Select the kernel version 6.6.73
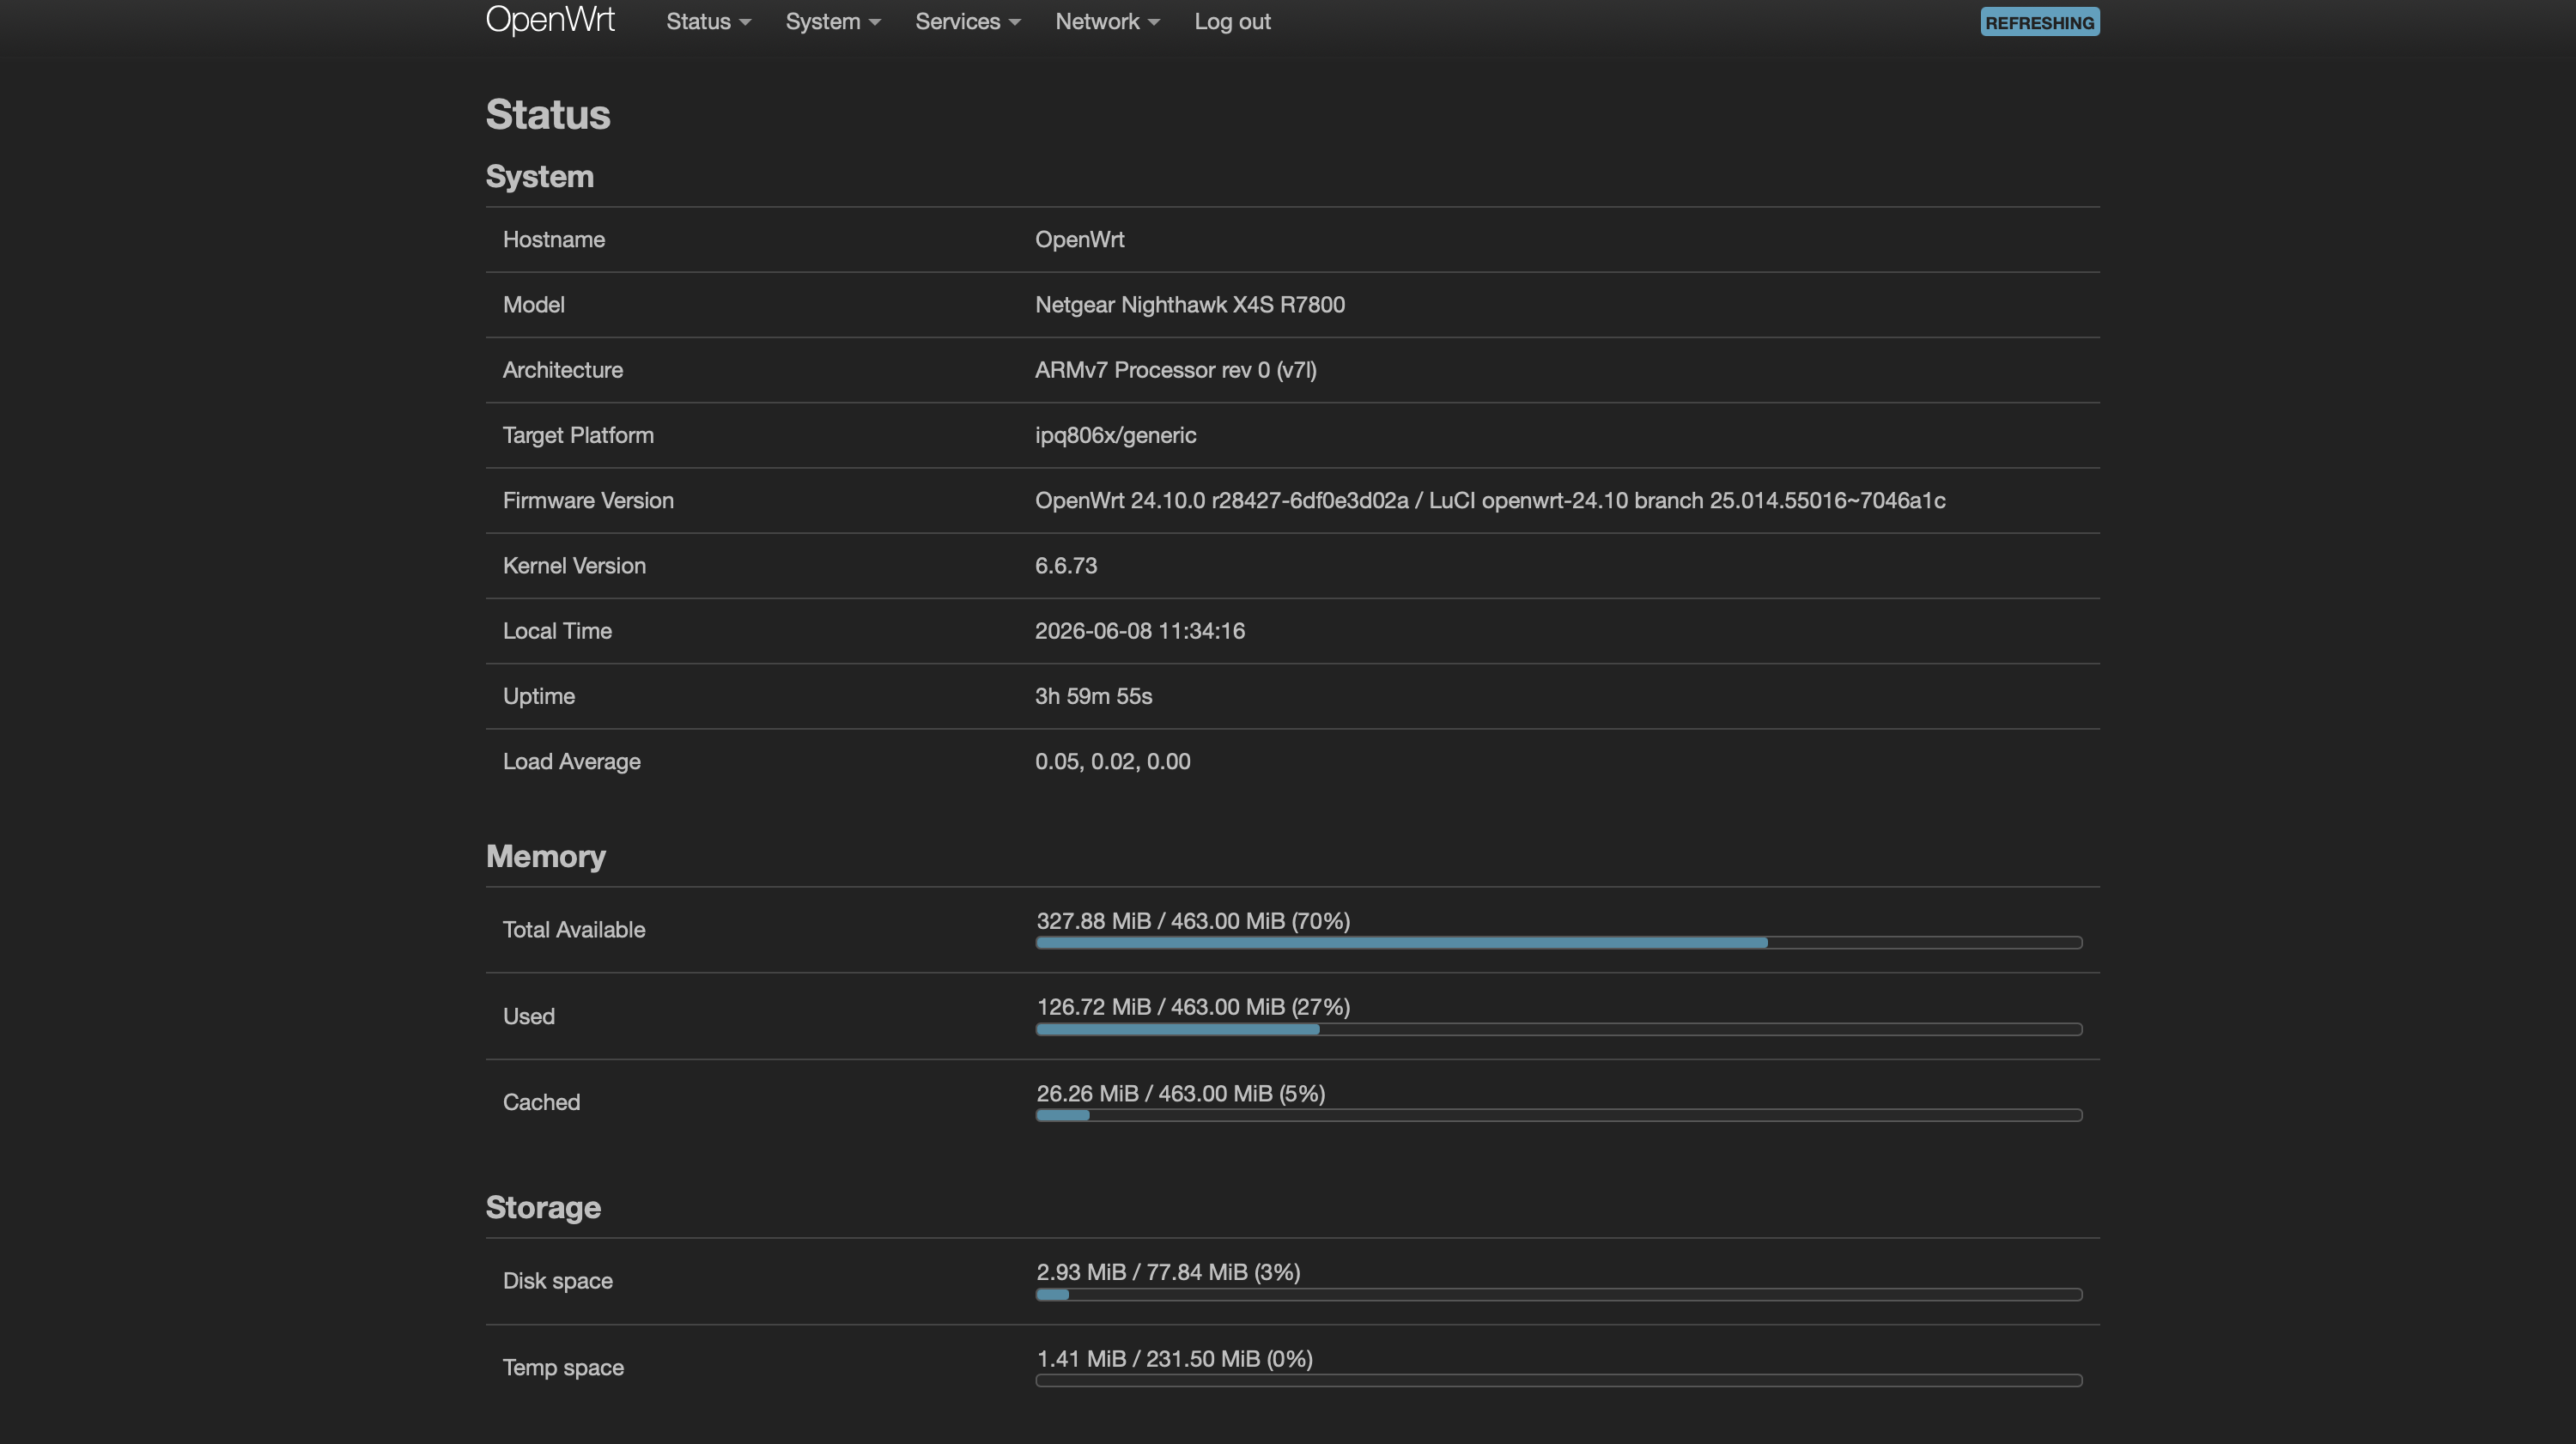The height and width of the screenshot is (1444, 2576). click(x=1065, y=566)
